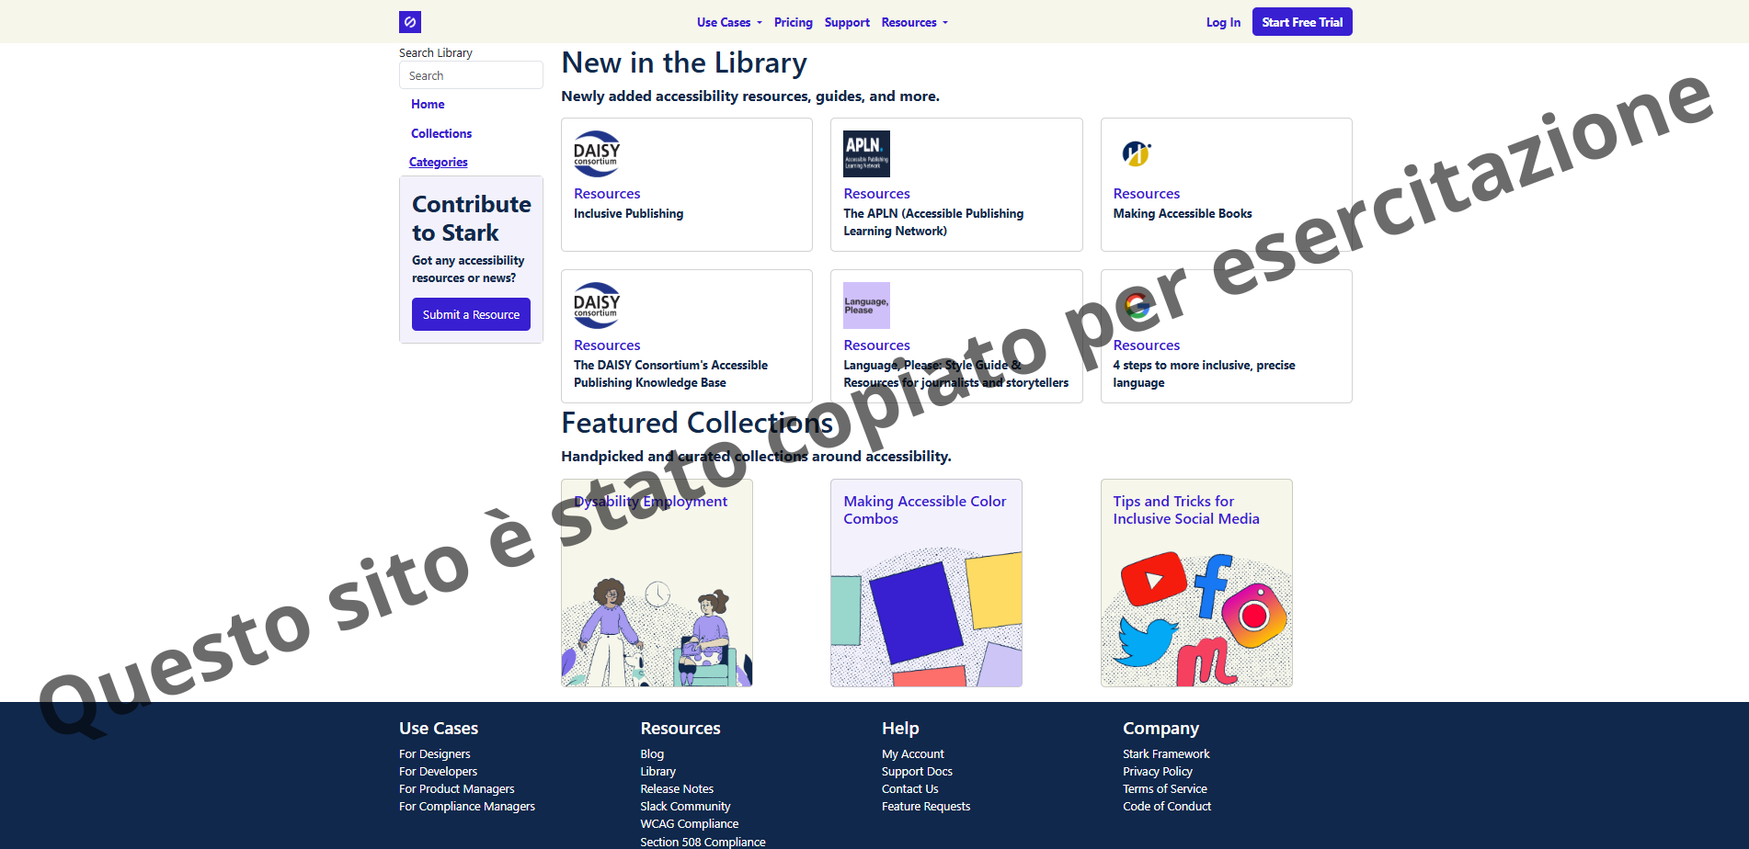
Task: Click the Submit a Resource button
Action: point(471,314)
